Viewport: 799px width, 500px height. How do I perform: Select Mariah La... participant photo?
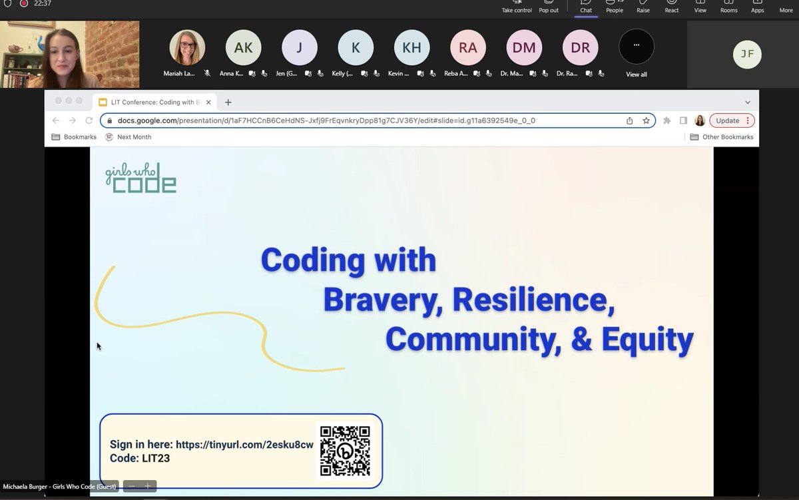(x=187, y=47)
